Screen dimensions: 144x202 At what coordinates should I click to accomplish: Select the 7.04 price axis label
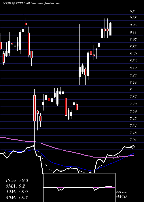[x=133, y=140]
